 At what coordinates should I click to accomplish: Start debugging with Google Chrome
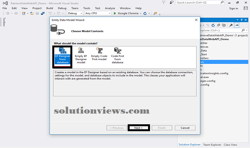tap(126, 13)
